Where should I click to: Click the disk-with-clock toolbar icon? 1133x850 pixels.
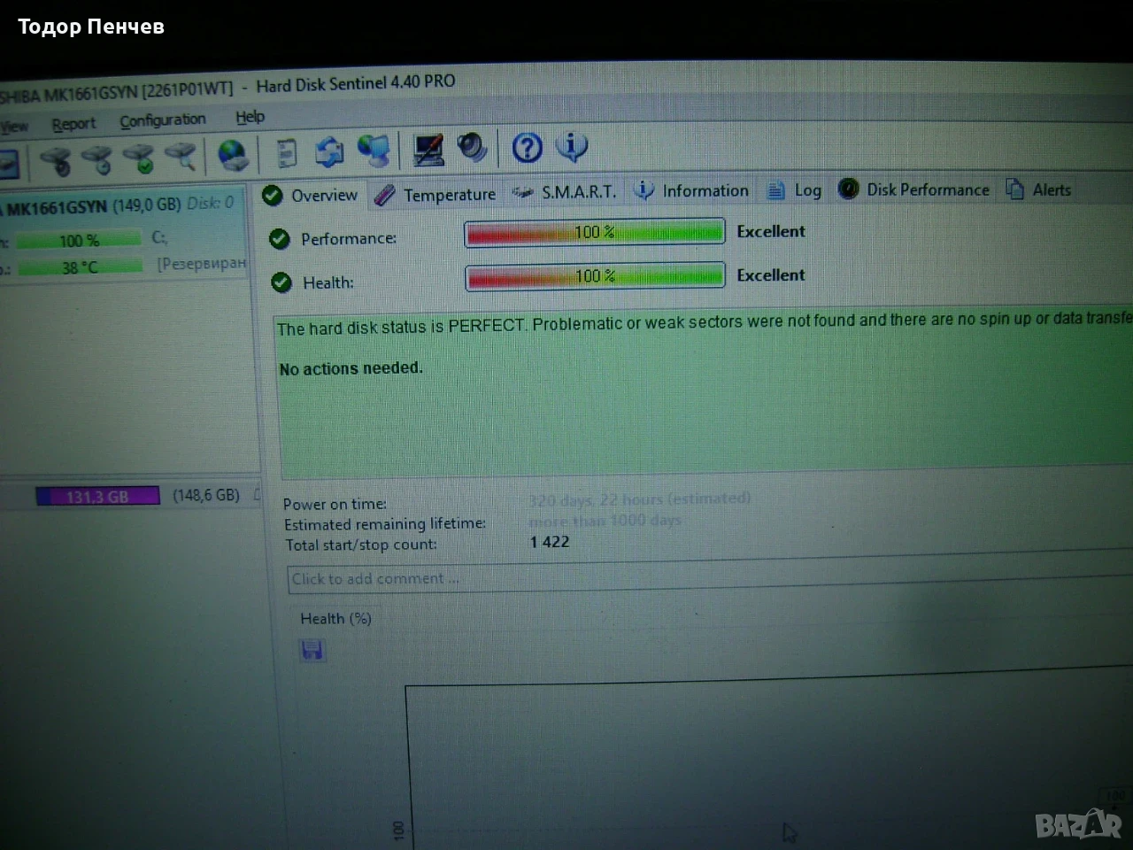coord(97,159)
